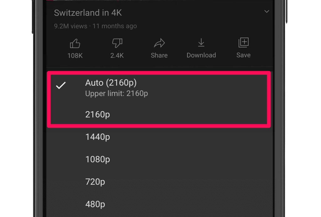Viewport: 321px width, 217px height.
Task: Click the 9.2M views info line
Action: tap(95, 26)
